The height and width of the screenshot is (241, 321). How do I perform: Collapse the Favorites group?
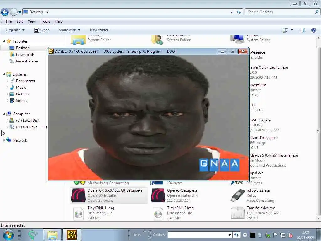[x=4, y=41]
